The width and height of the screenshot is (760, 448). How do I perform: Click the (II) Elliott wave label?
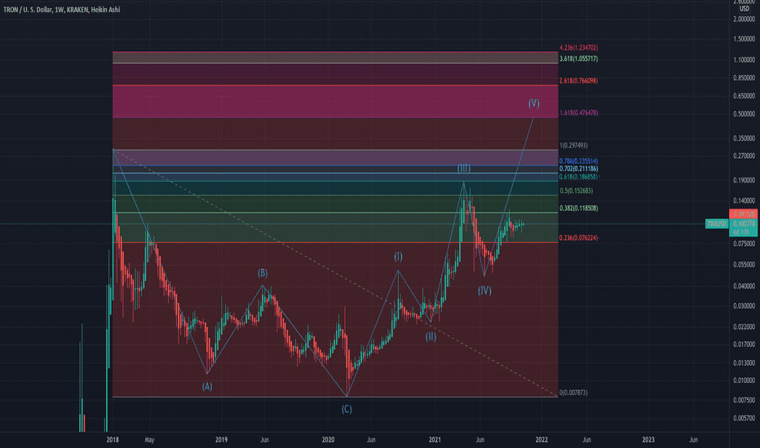point(431,337)
